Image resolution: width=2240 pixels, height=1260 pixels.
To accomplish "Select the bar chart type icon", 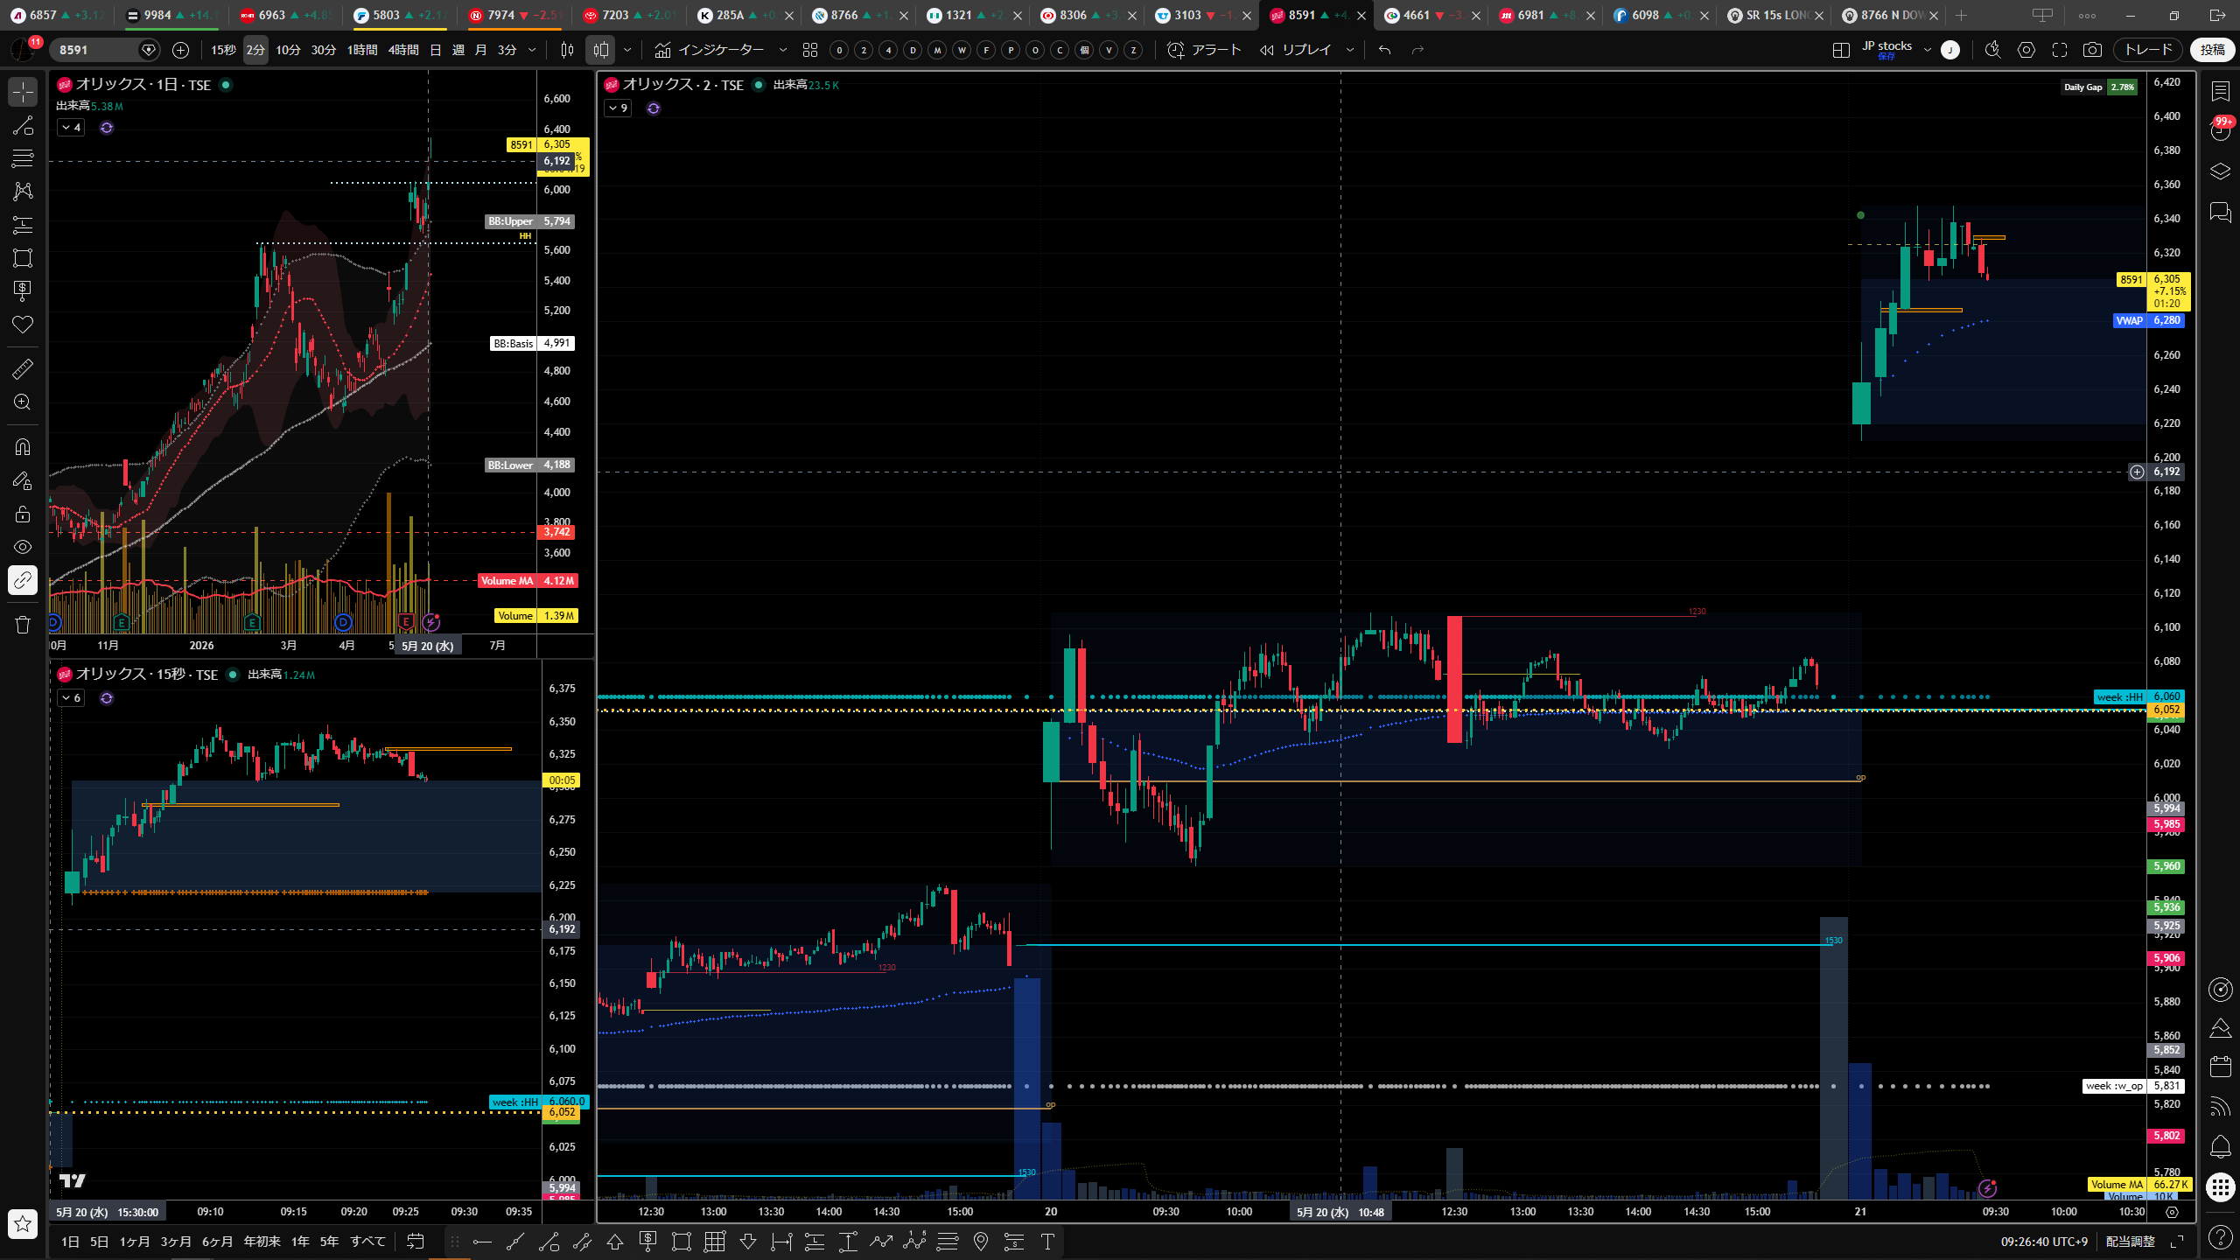I will 567,50.
